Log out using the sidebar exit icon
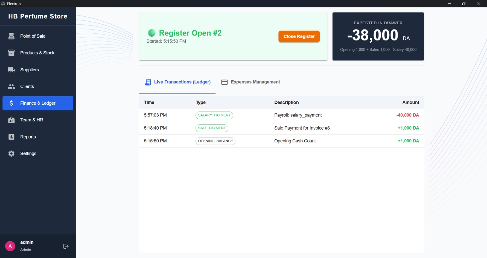487x258 pixels. (66, 246)
